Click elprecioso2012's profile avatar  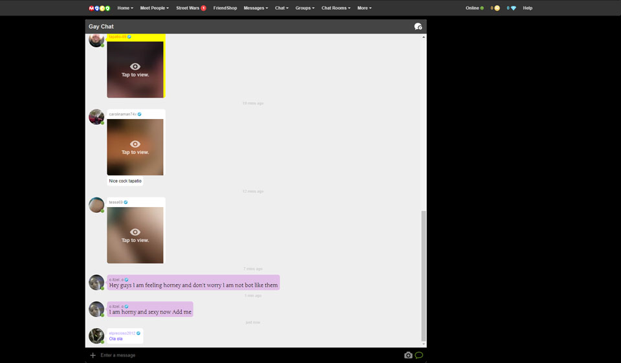(96, 335)
